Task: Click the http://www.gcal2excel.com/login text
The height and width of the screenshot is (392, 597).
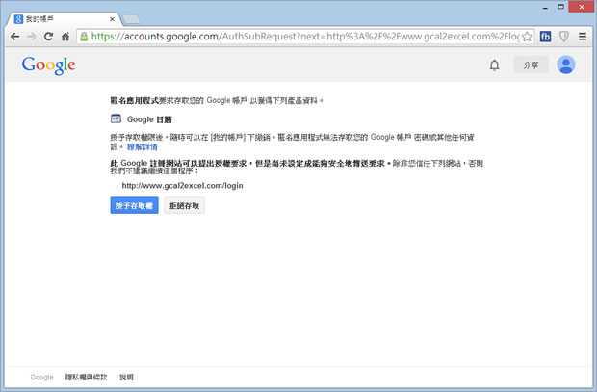Action: [182, 186]
